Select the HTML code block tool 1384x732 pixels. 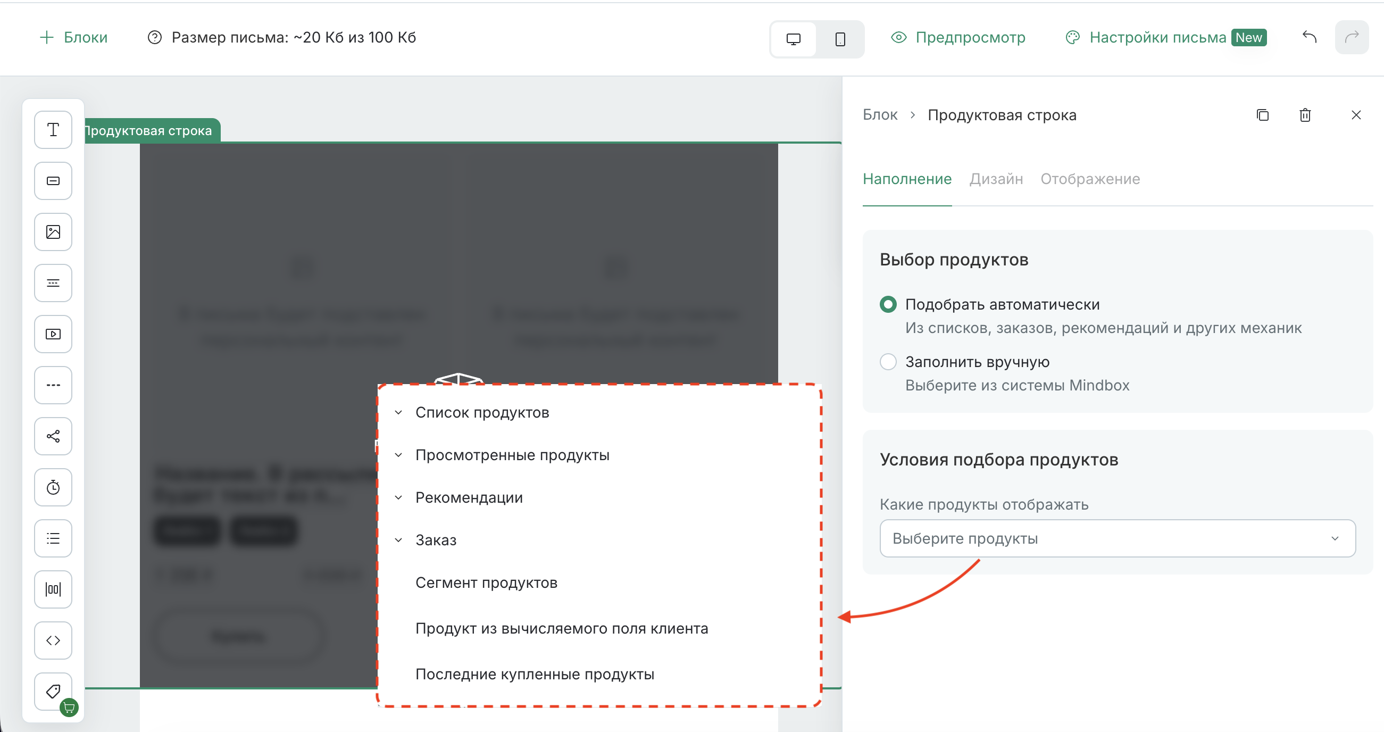click(53, 640)
